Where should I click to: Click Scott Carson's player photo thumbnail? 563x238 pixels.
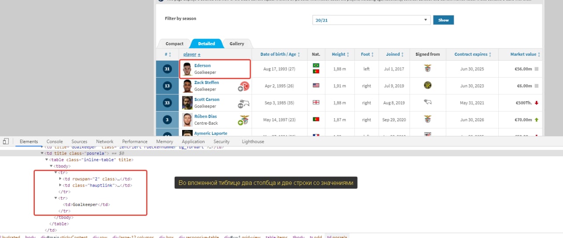point(187,103)
